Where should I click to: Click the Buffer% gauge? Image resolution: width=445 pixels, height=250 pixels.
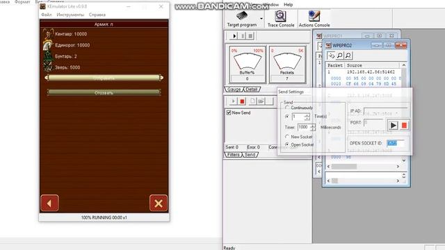[247, 65]
